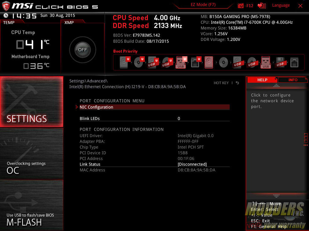309x231 pixels.
Task: Select the UEFI USB CD/DVD boot device
Action: point(167,62)
